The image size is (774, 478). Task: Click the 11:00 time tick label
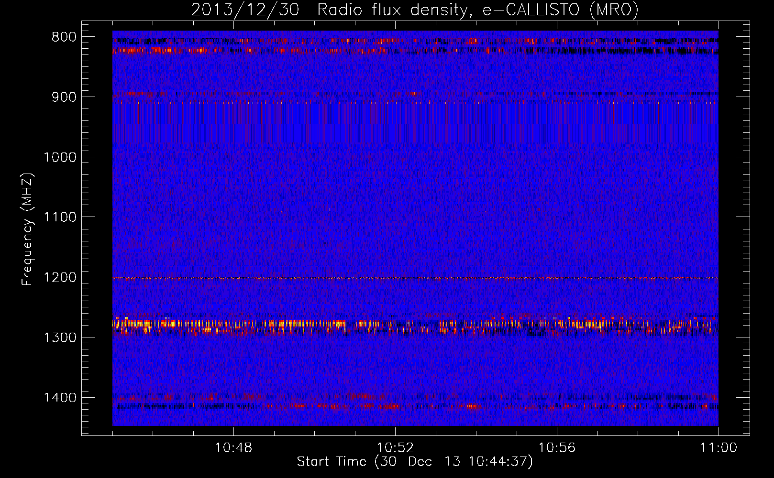pos(719,448)
